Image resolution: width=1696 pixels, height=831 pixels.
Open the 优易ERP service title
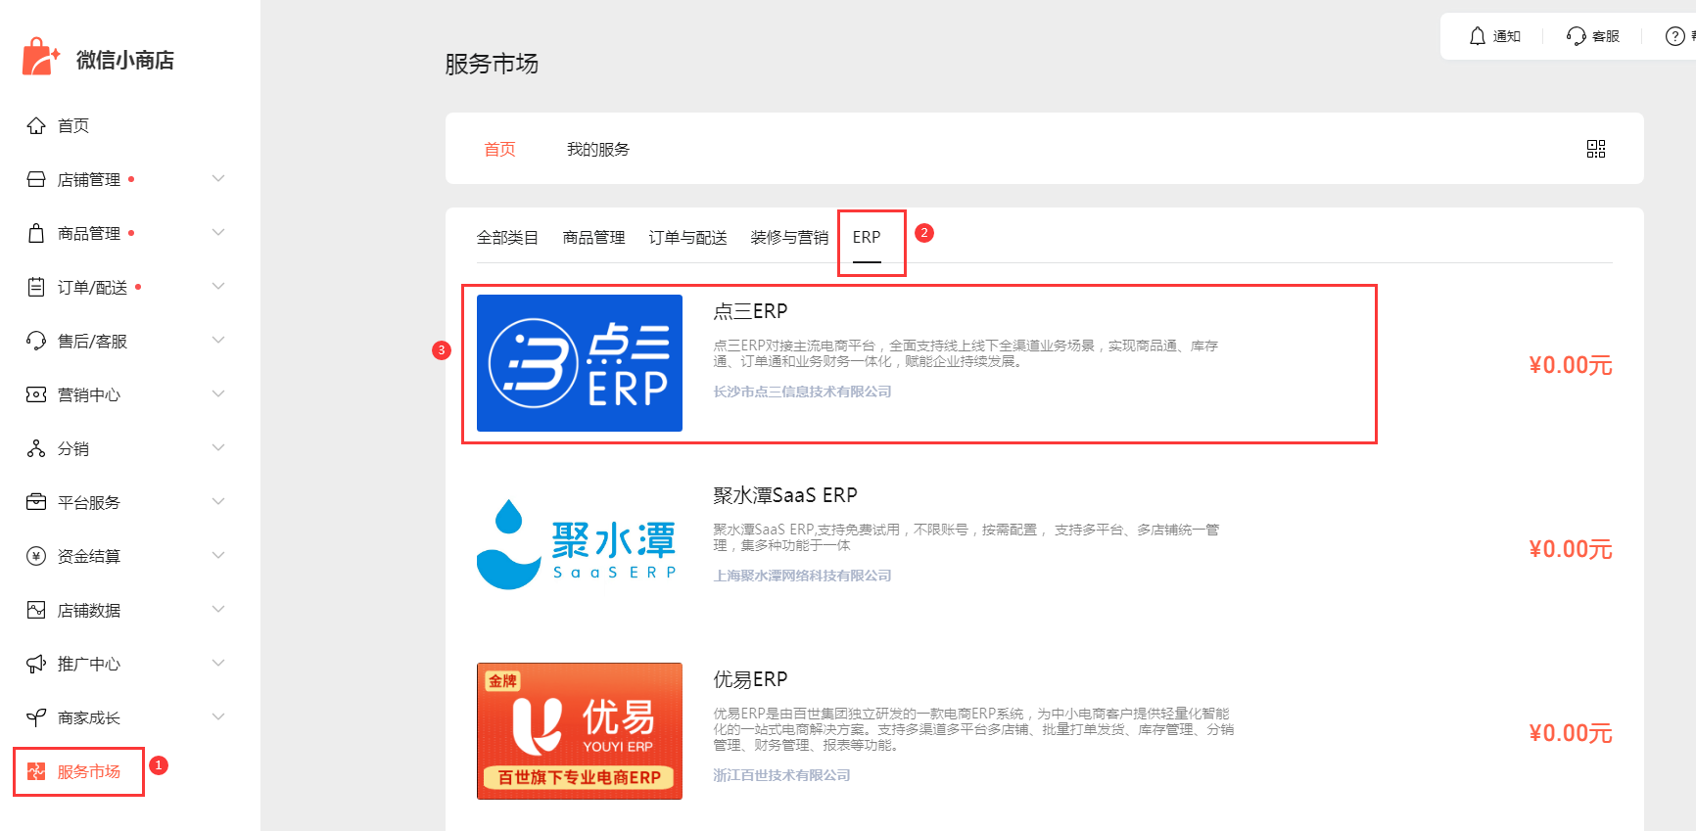tap(750, 679)
